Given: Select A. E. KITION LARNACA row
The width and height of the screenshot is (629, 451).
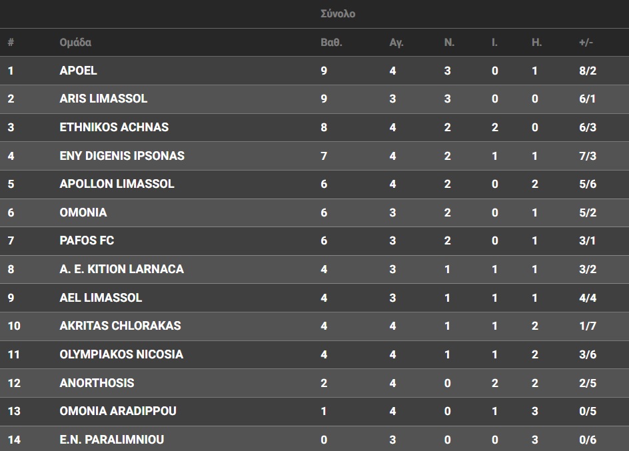Looking at the screenshot, I should [x=121, y=269].
